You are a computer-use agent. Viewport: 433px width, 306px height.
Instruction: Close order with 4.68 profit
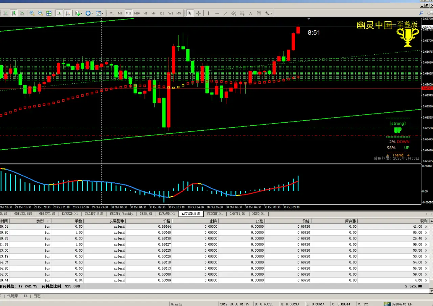(426, 280)
